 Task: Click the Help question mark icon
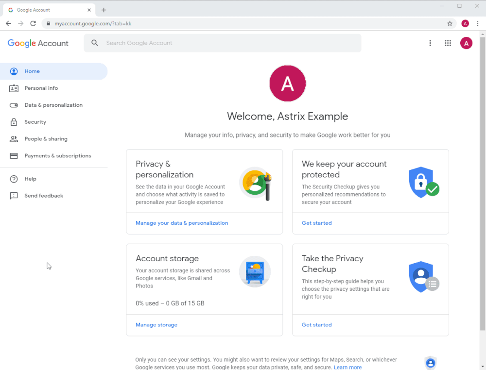click(x=14, y=179)
